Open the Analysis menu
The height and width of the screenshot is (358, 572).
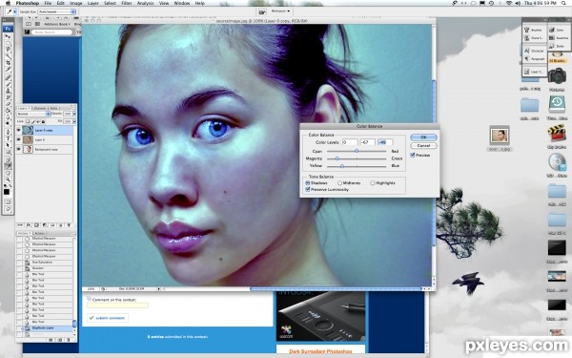(145, 3)
